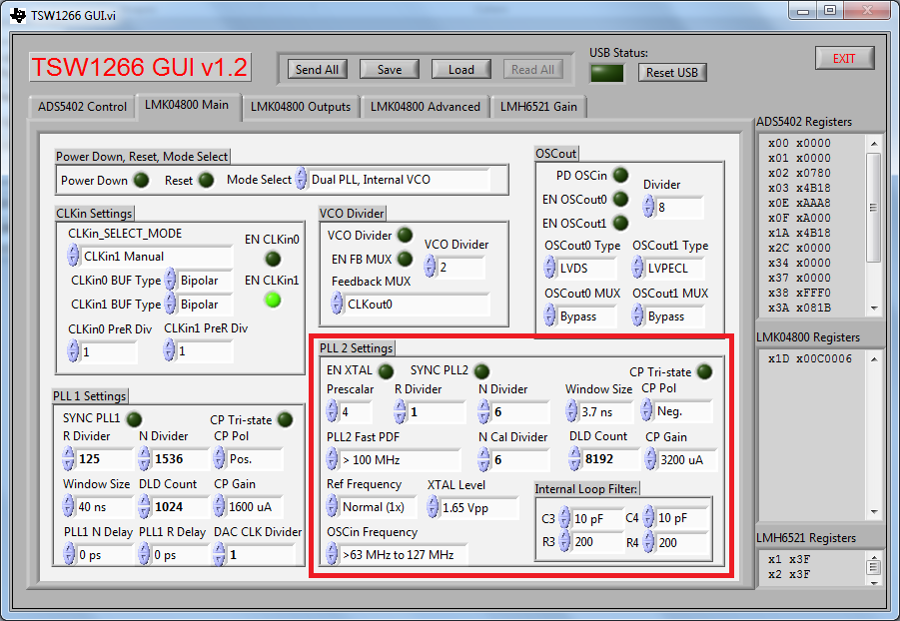This screenshot has width=900, height=621.
Task: Step the DAC CLK Divider arrows
Action: (220, 554)
